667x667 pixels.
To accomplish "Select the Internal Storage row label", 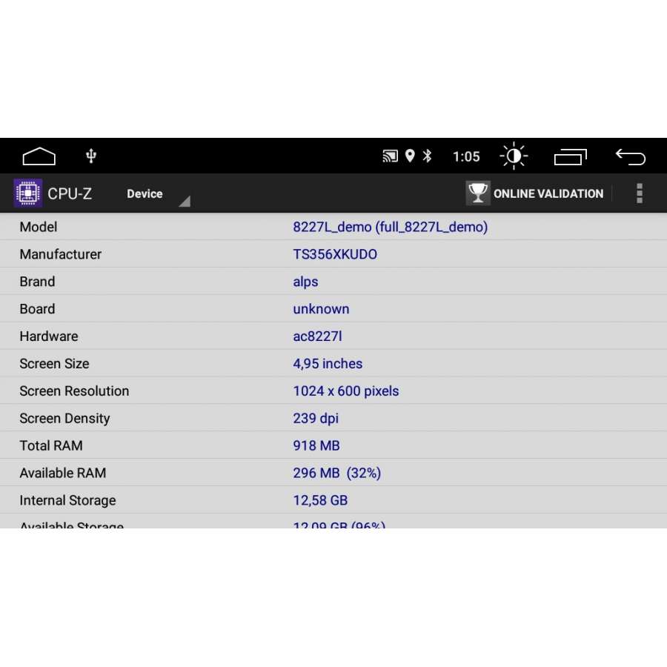I will tap(67, 501).
